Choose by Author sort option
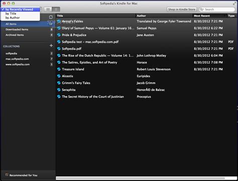Screen dimensions: 238x181 click(13, 18)
